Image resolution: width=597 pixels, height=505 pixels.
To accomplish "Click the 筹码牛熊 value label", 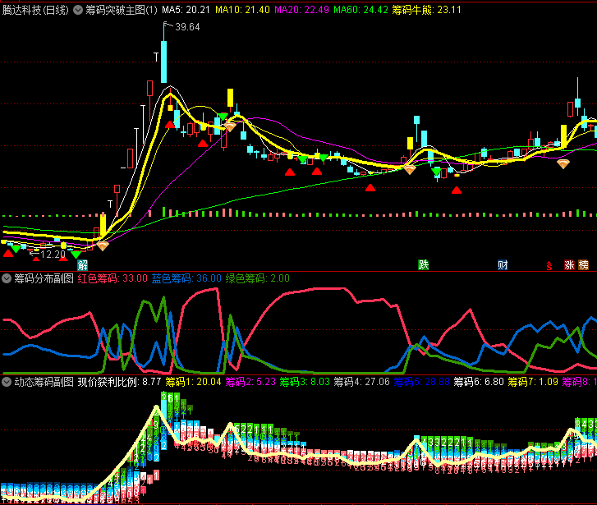I will [x=427, y=10].
